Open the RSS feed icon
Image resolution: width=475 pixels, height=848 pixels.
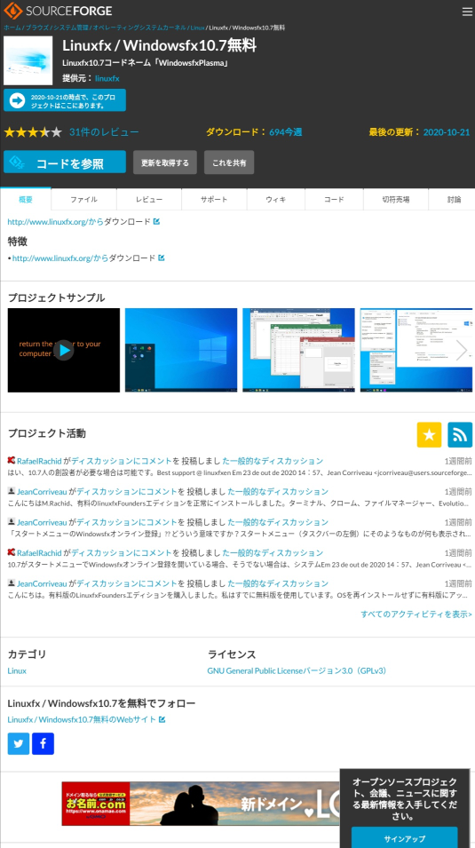click(x=460, y=435)
